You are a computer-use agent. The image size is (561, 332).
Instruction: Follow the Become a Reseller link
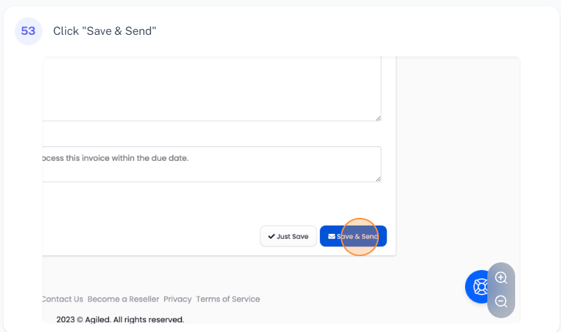pyautogui.click(x=123, y=299)
